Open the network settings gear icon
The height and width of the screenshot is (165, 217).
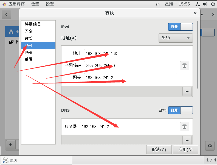point(210,146)
